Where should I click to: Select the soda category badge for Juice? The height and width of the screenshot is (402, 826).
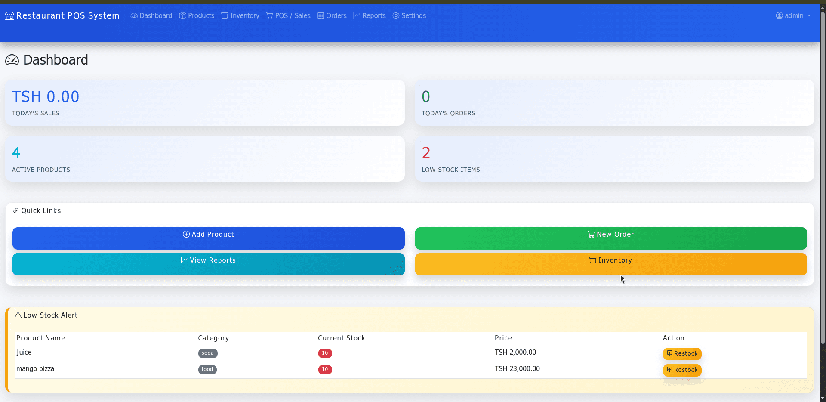[x=208, y=353]
